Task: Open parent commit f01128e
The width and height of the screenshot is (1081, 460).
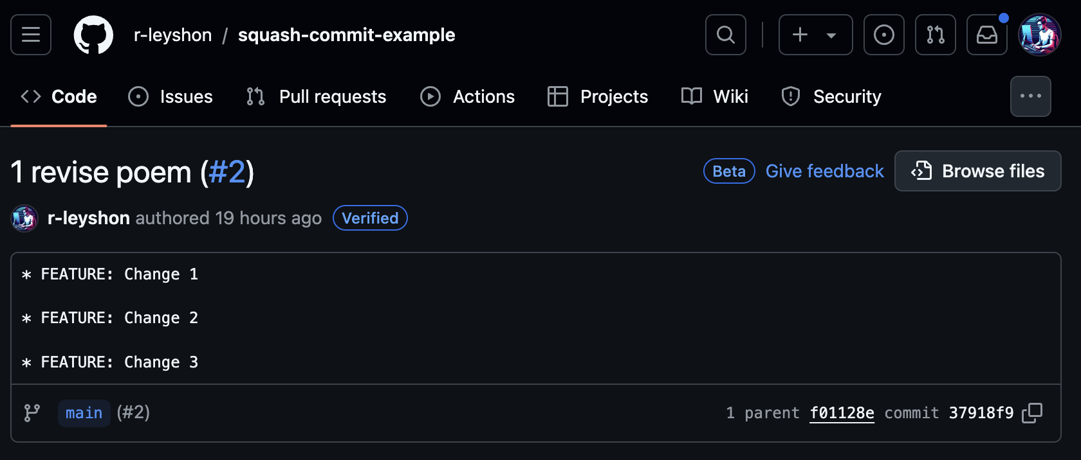Action: (x=842, y=413)
